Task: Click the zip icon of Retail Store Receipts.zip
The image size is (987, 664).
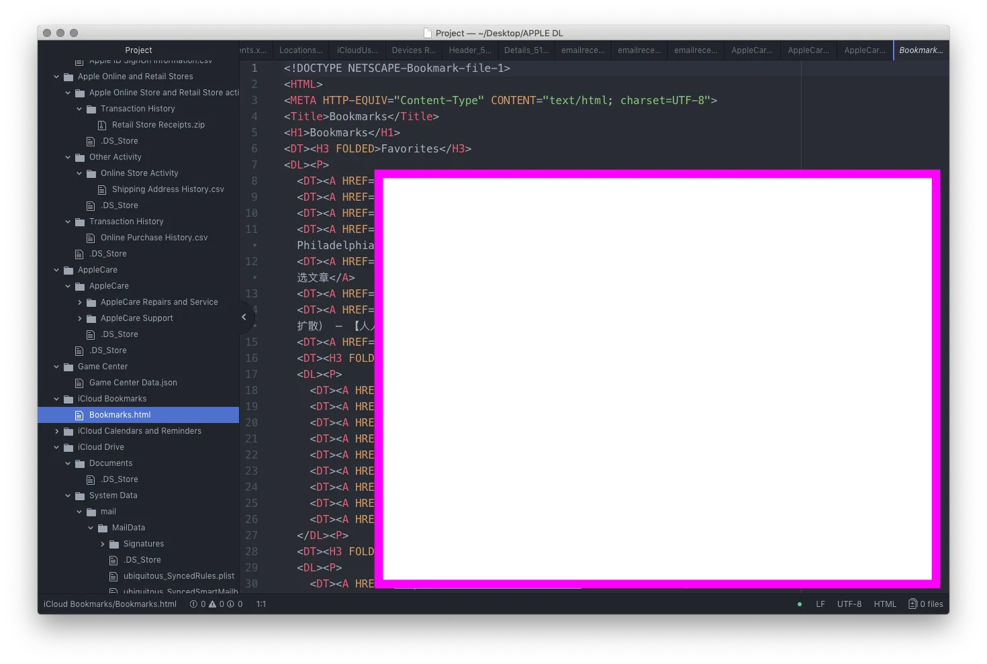Action: 102,125
